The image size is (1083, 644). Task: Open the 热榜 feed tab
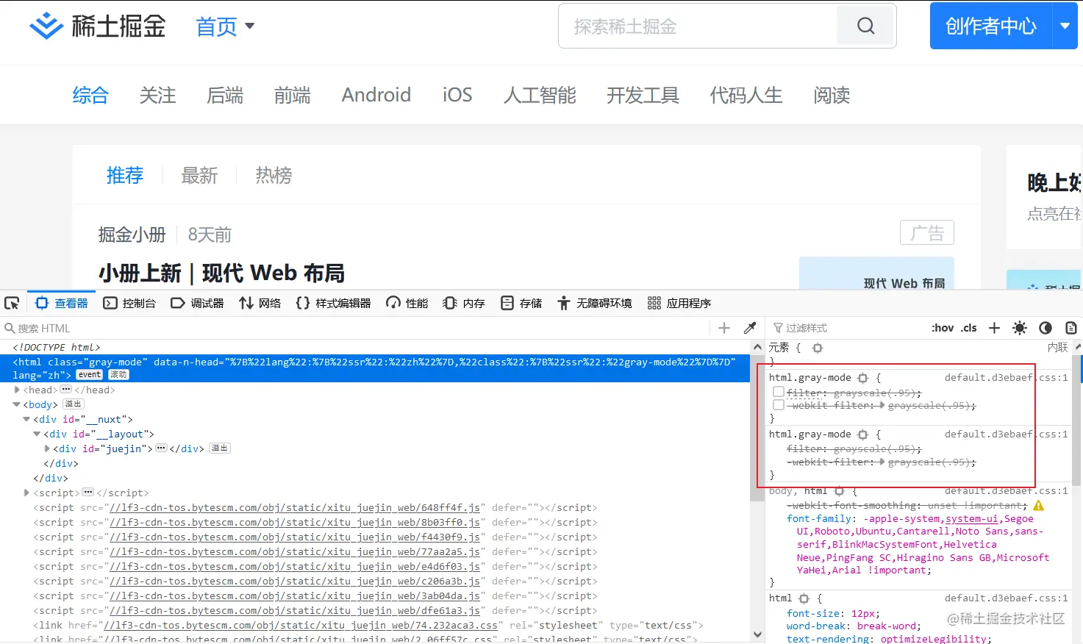tap(274, 175)
